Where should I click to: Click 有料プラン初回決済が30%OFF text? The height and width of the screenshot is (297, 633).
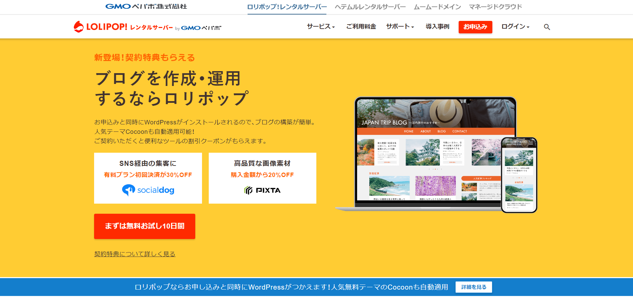point(148,175)
